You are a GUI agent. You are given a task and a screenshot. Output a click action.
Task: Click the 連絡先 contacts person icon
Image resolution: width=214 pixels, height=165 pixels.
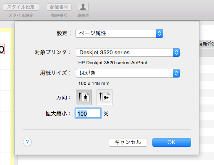83,7
